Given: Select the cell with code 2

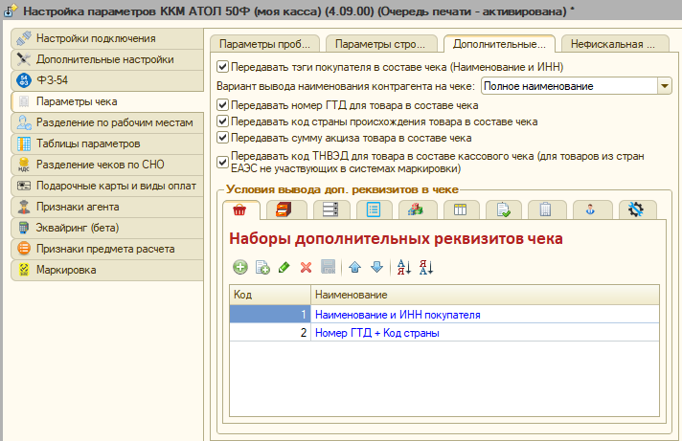Looking at the screenshot, I should tap(270, 332).
